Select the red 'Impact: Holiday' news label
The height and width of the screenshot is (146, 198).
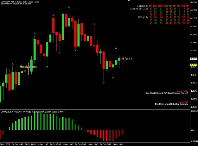pos(182,91)
